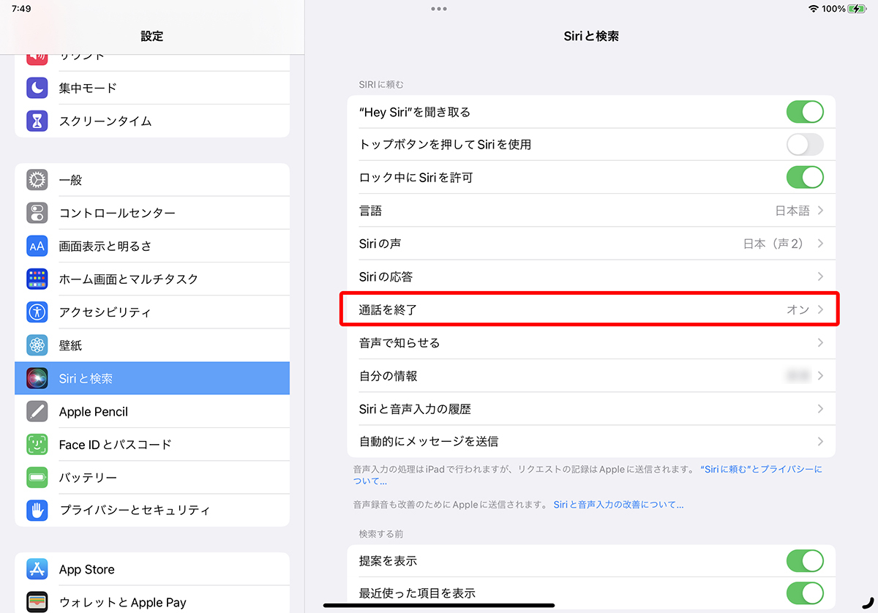
Task: Tap the 設定 sidebar title
Action: 152,36
